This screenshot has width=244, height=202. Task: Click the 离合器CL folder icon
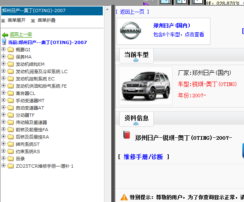tap(11, 93)
